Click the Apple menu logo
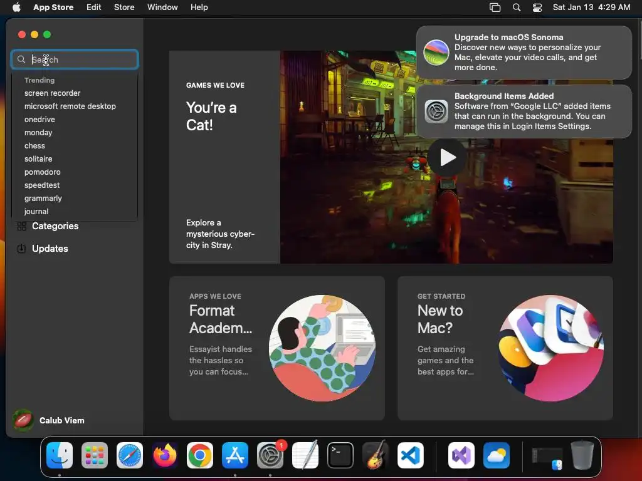642x481 pixels. click(16, 7)
